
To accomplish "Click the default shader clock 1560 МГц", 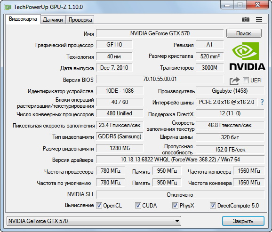I will click(x=249, y=183).
